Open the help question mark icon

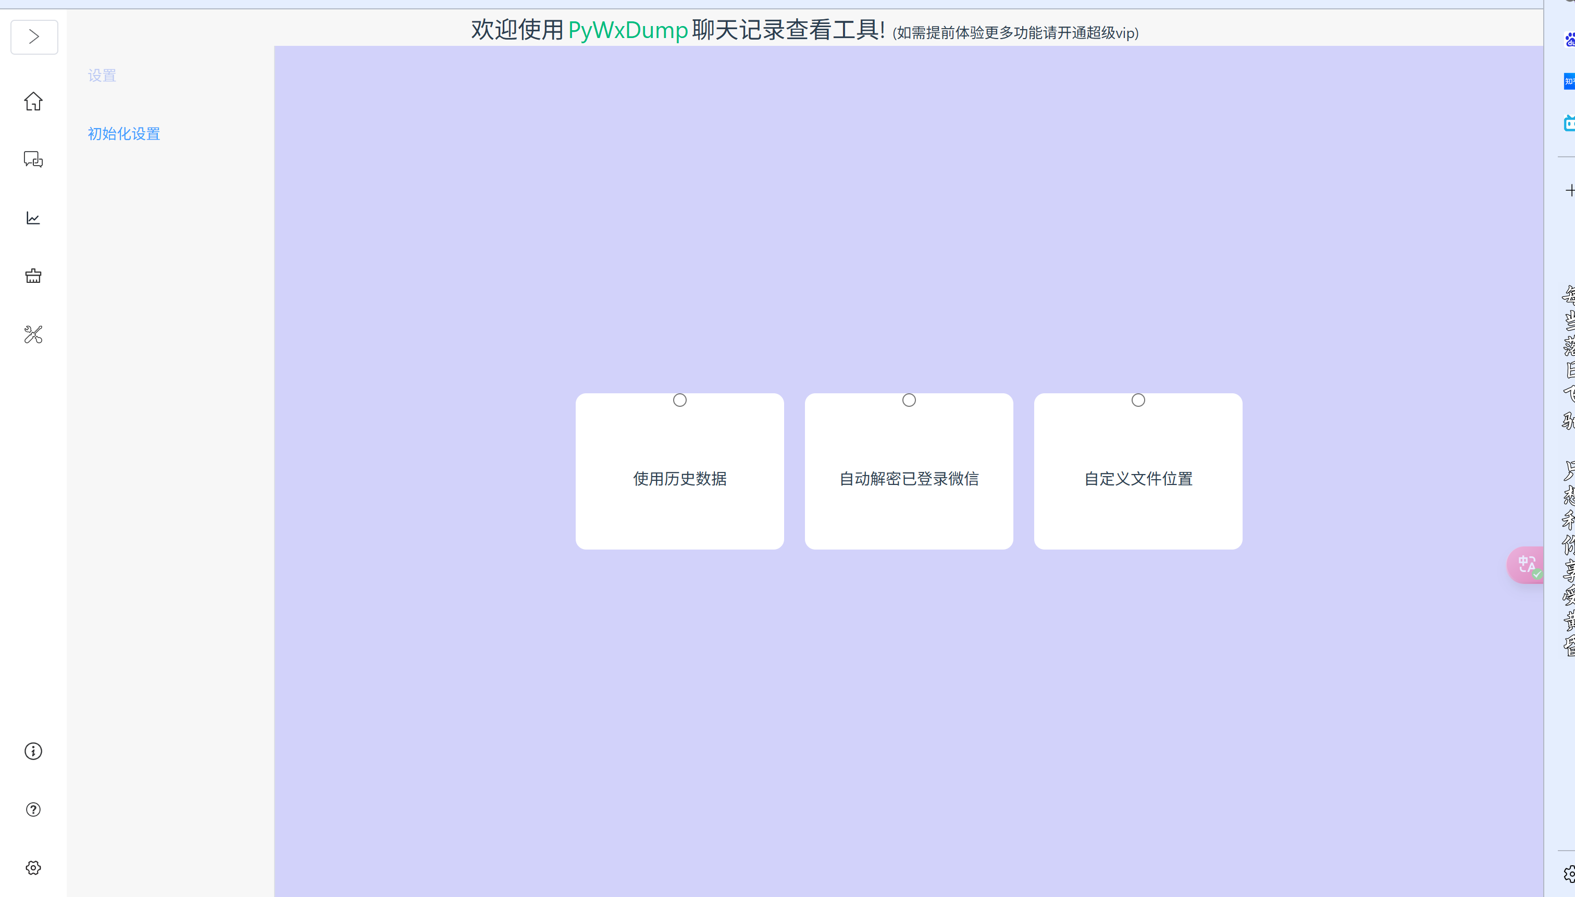tap(33, 809)
